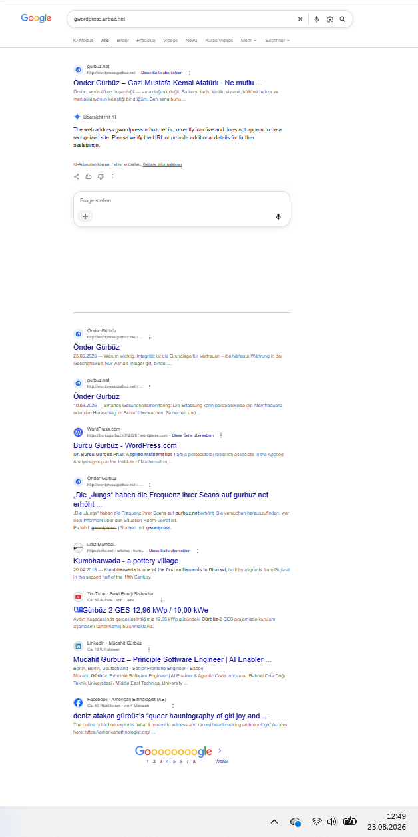Open the 'Weitere Informationen' link

click(x=162, y=164)
